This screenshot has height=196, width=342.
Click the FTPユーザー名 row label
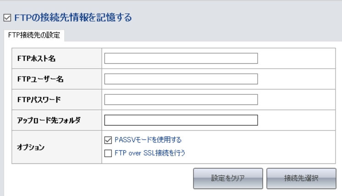coord(40,79)
